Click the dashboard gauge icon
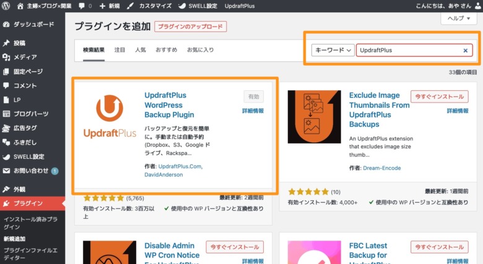The image size is (483, 264). click(6, 24)
